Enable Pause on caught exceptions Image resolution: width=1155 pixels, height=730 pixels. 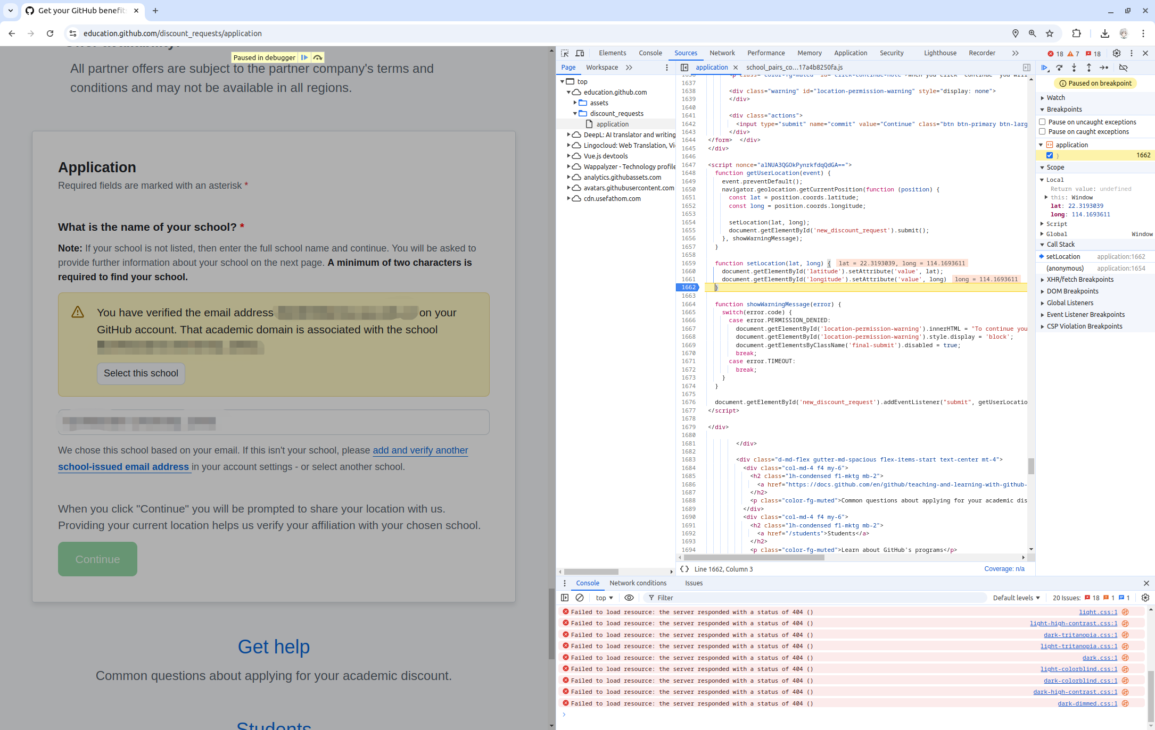[1043, 131]
